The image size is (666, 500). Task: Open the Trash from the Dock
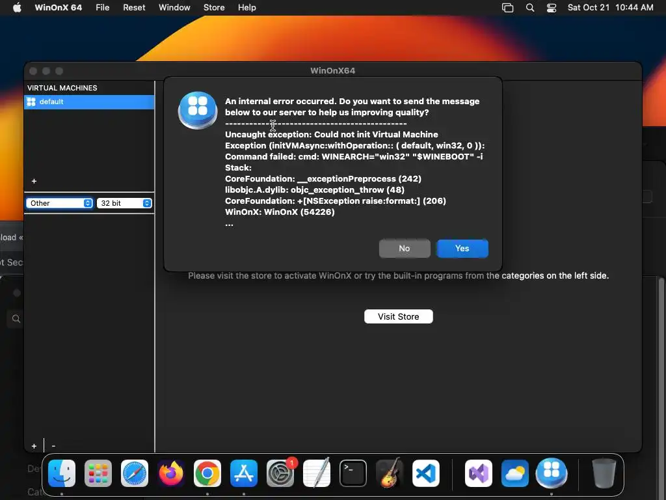604,473
